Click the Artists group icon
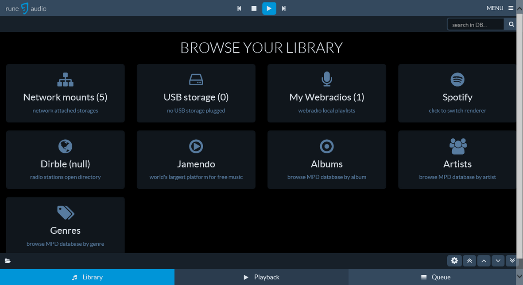This screenshot has width=523, height=285. point(458,146)
